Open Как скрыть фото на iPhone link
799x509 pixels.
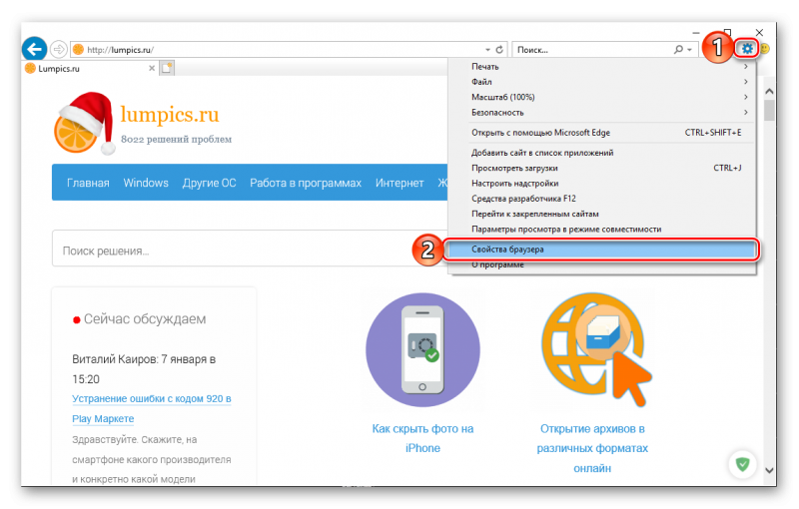pos(422,439)
